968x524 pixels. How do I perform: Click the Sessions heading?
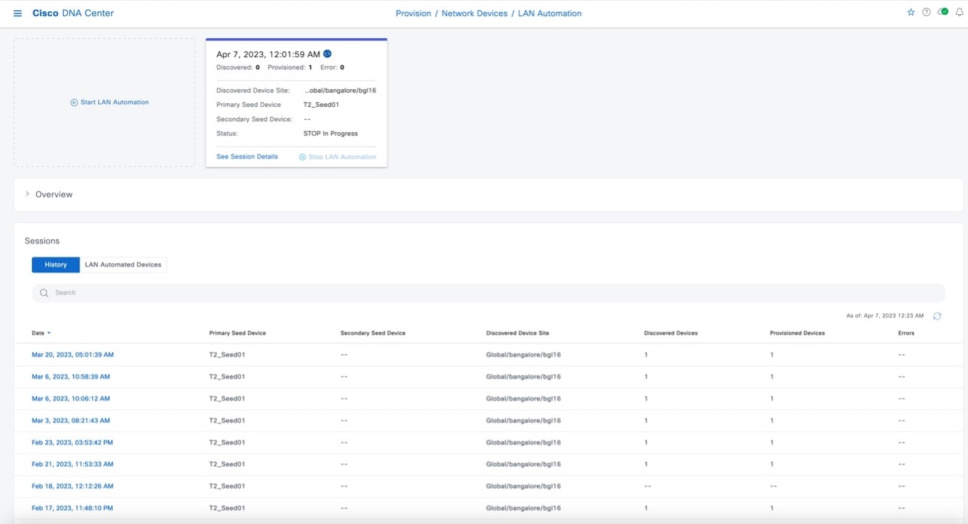click(x=42, y=241)
